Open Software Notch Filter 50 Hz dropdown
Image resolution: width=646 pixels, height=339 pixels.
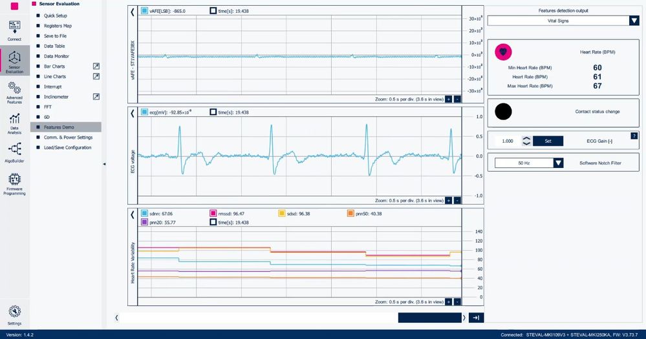pyautogui.click(x=529, y=163)
